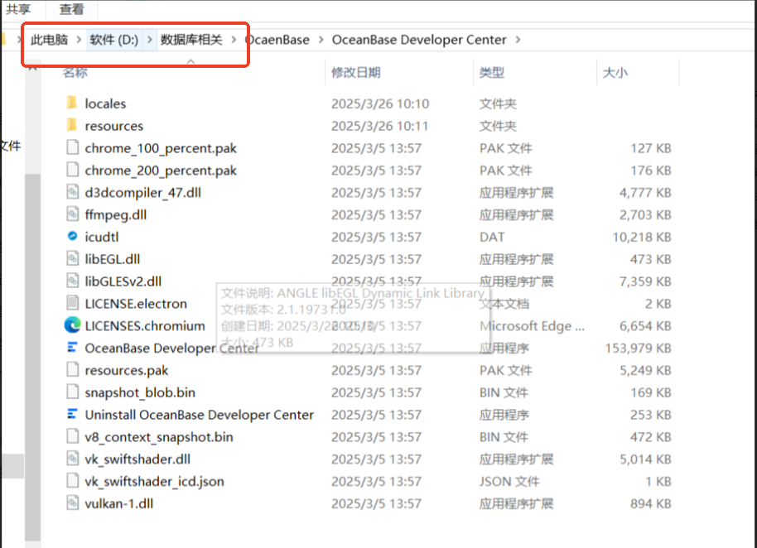Open the 查看 ribbon tab
Screen dimensions: 757x548
click(x=71, y=8)
